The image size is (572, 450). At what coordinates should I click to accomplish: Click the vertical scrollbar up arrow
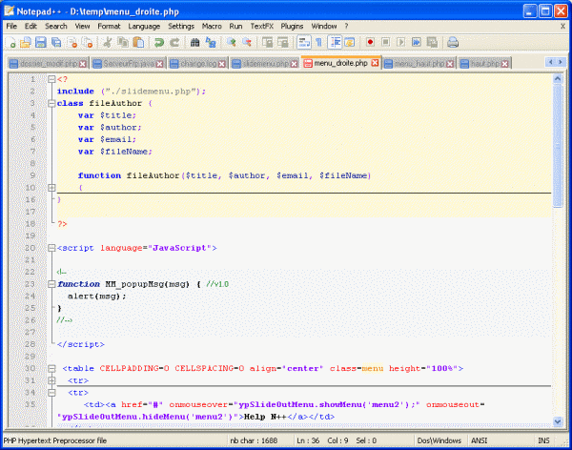(558, 78)
